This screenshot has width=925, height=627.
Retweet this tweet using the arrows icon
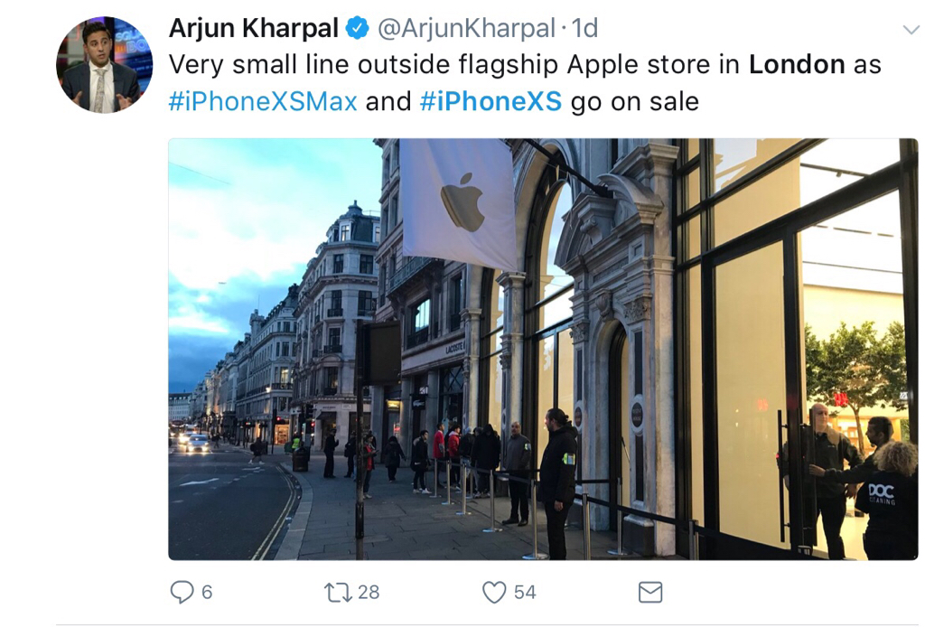click(x=338, y=592)
